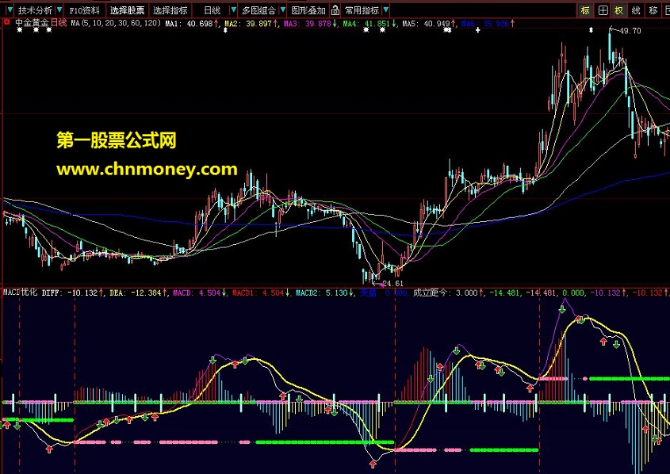Click the info marker below the MA2 label
The width and height of the screenshot is (670, 474).
click(225, 30)
